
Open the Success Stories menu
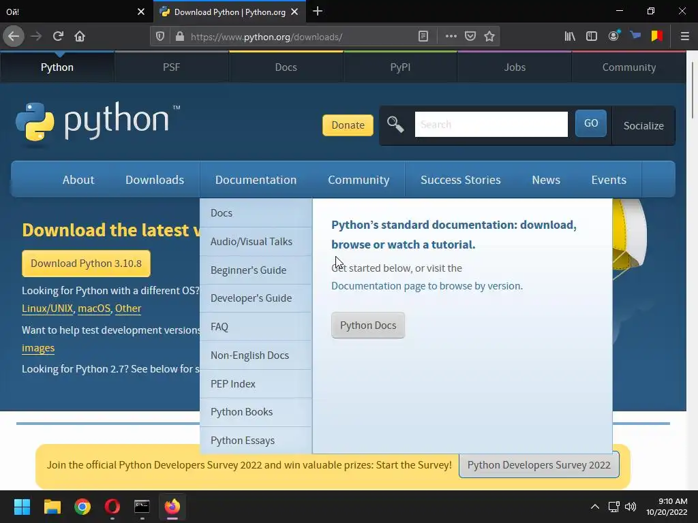tap(461, 180)
